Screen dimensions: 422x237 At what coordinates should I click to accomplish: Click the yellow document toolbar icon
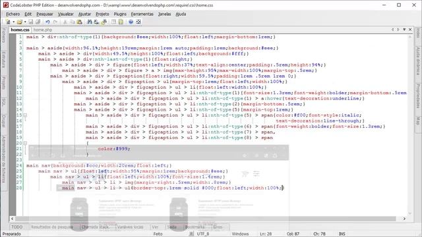tap(121, 22)
